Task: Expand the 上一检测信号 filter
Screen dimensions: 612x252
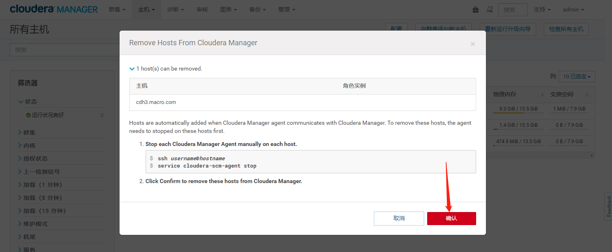Action: point(39,172)
